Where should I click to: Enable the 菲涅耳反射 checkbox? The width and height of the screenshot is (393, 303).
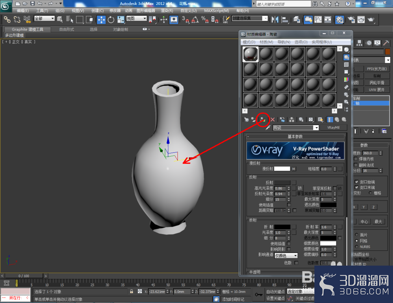click(335, 188)
